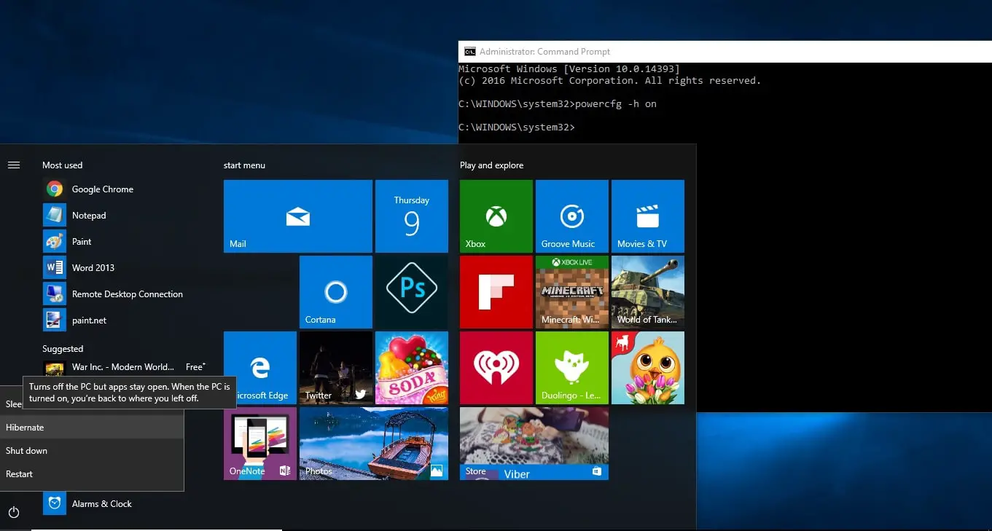Viewport: 992px width, 531px height.
Task: Open the Xbox app tile
Action: coord(496,216)
